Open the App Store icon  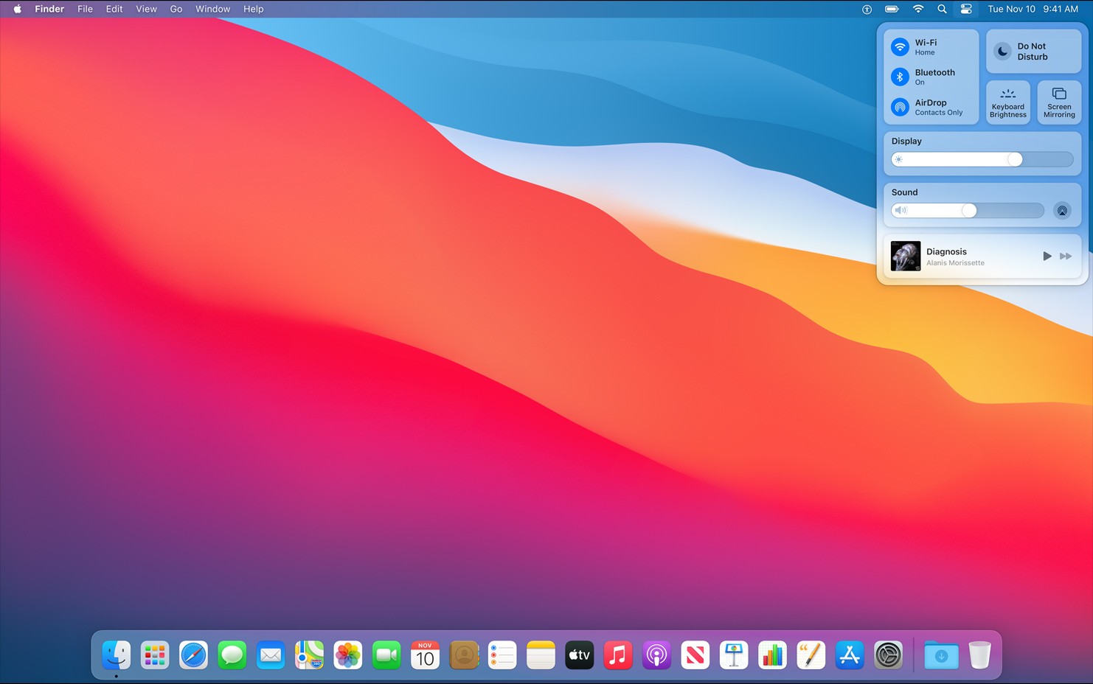point(850,655)
